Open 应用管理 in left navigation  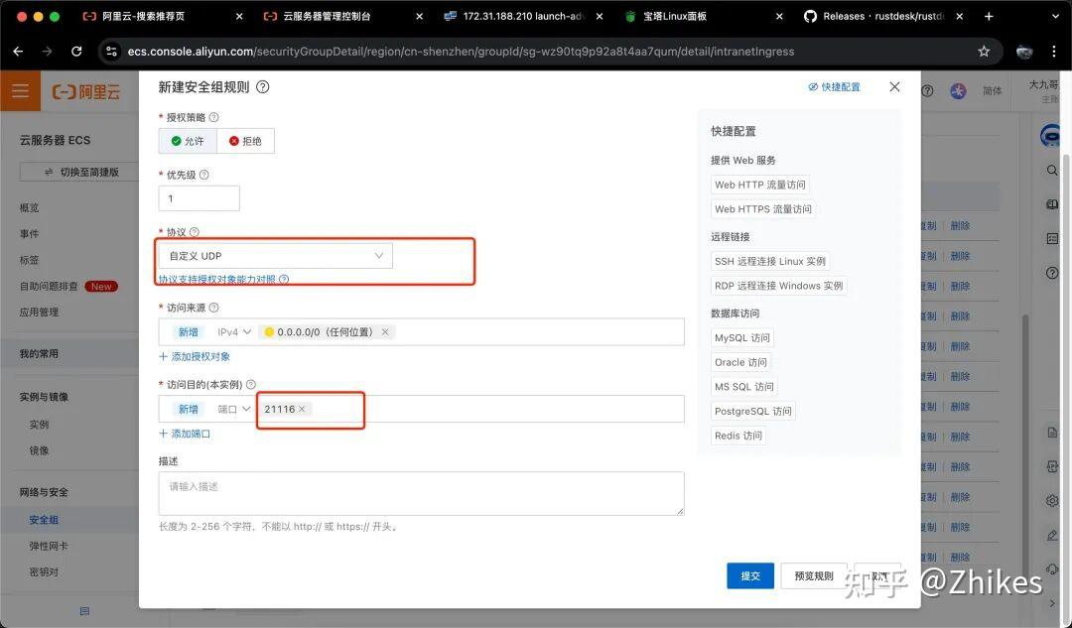(39, 313)
